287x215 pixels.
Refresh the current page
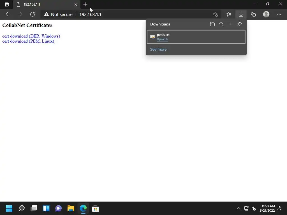pos(33,14)
